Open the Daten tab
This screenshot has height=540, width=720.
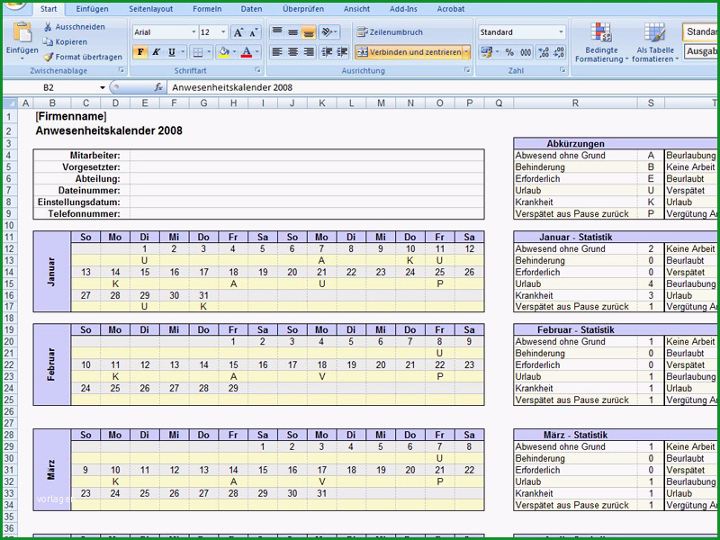tap(251, 9)
